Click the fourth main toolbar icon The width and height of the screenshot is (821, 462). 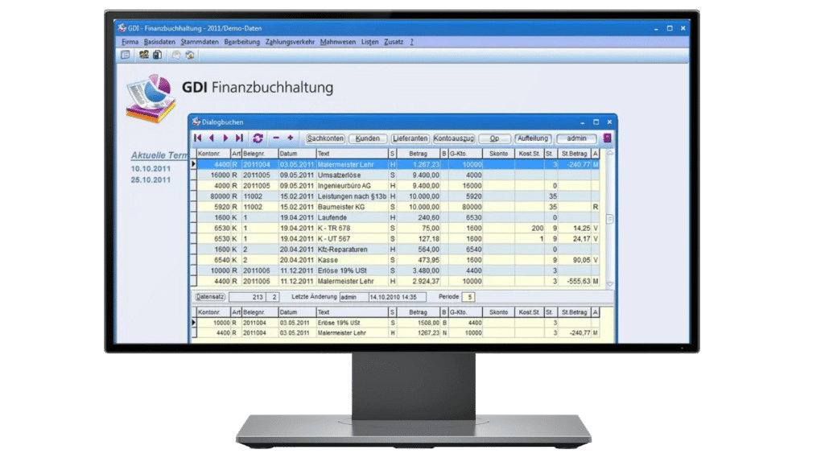176,55
